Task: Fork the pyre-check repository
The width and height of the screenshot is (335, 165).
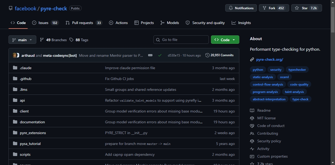Action: pos(274,8)
